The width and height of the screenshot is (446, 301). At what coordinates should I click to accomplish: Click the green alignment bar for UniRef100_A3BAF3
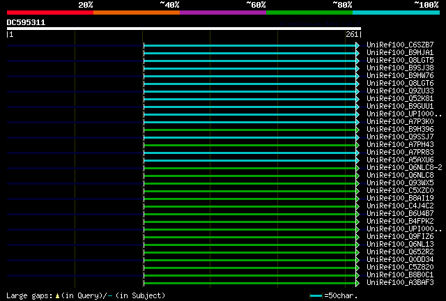250,284
